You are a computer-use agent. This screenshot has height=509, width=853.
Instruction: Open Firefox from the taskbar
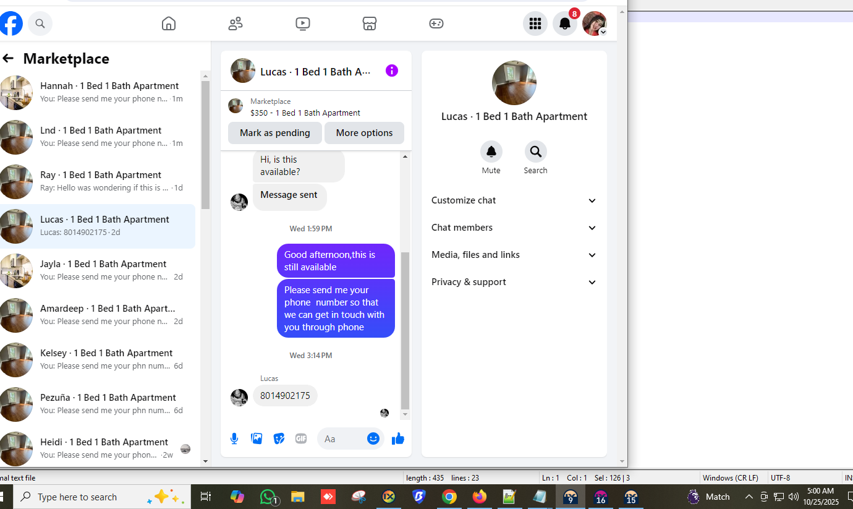point(480,497)
